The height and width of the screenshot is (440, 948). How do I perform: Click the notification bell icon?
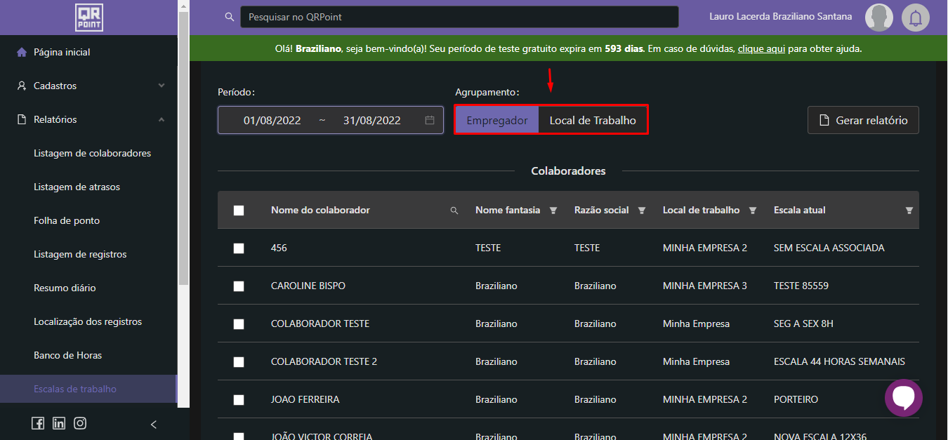coord(915,18)
